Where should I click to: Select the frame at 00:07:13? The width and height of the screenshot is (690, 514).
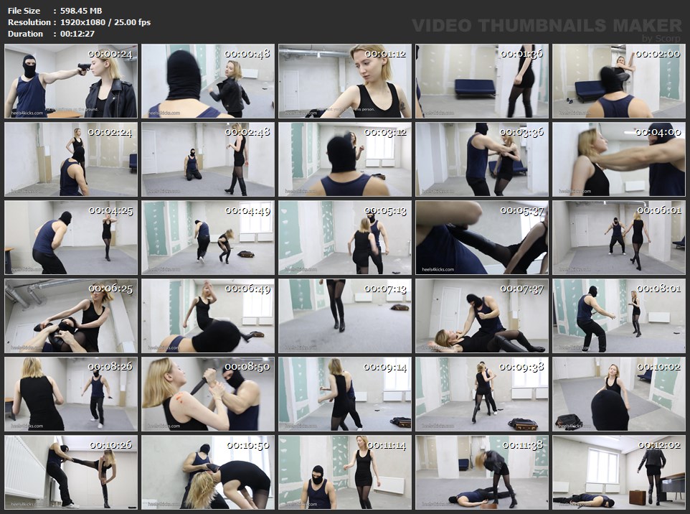(344, 316)
